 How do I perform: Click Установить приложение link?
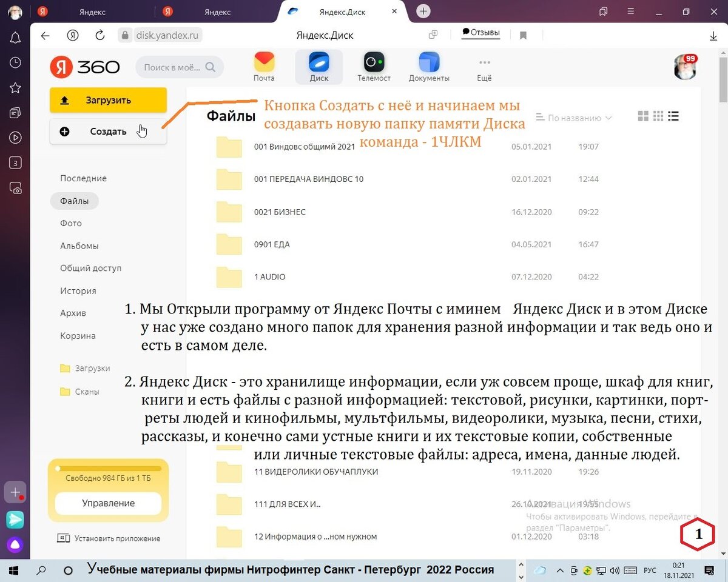pos(109,538)
